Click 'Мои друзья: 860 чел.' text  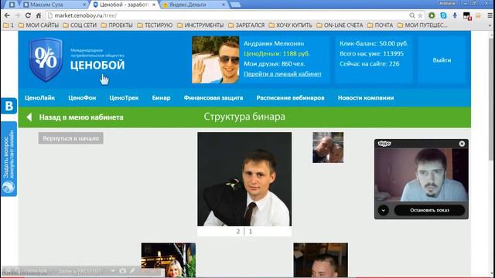[x=275, y=63]
